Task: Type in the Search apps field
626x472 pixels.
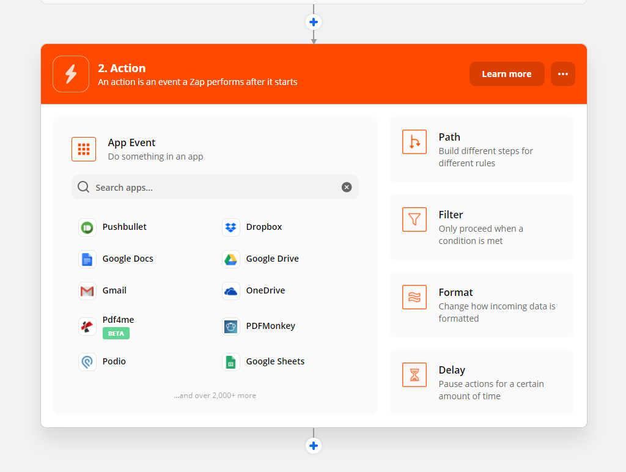Action: coord(214,188)
